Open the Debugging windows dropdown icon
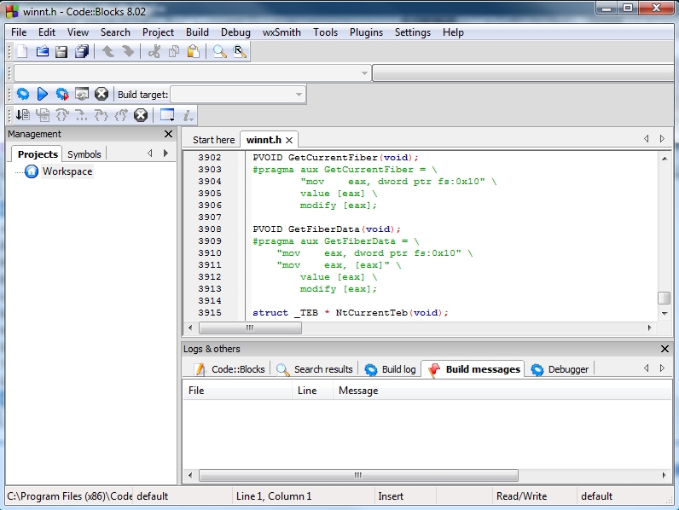 pyautogui.click(x=167, y=116)
